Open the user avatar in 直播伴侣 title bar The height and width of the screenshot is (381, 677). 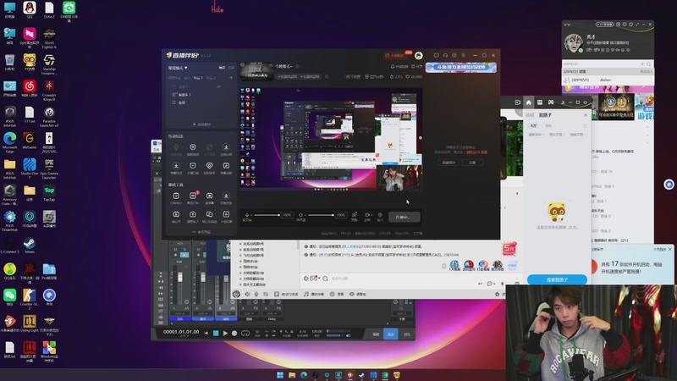click(x=418, y=55)
